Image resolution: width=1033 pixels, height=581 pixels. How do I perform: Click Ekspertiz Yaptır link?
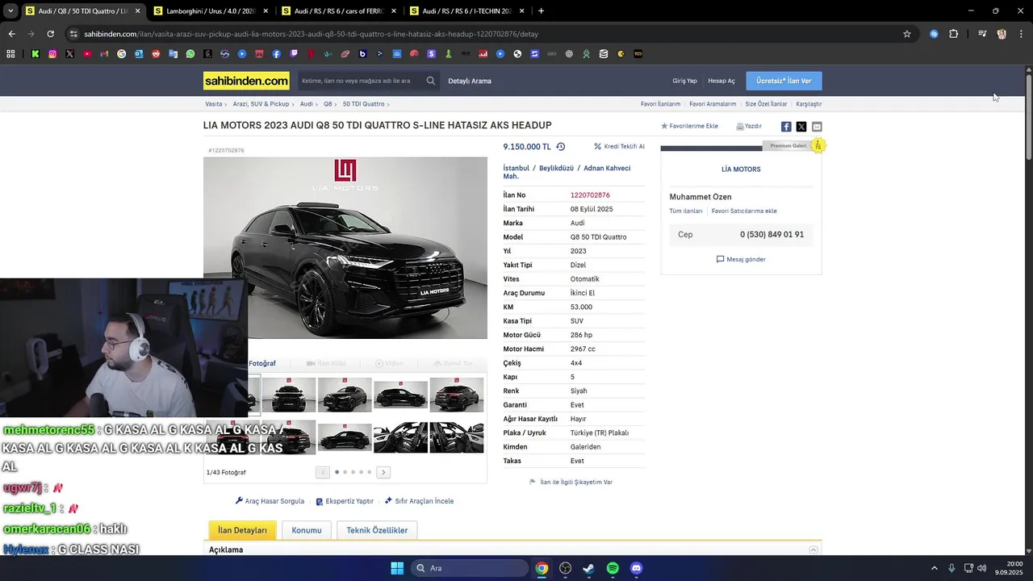(x=345, y=501)
